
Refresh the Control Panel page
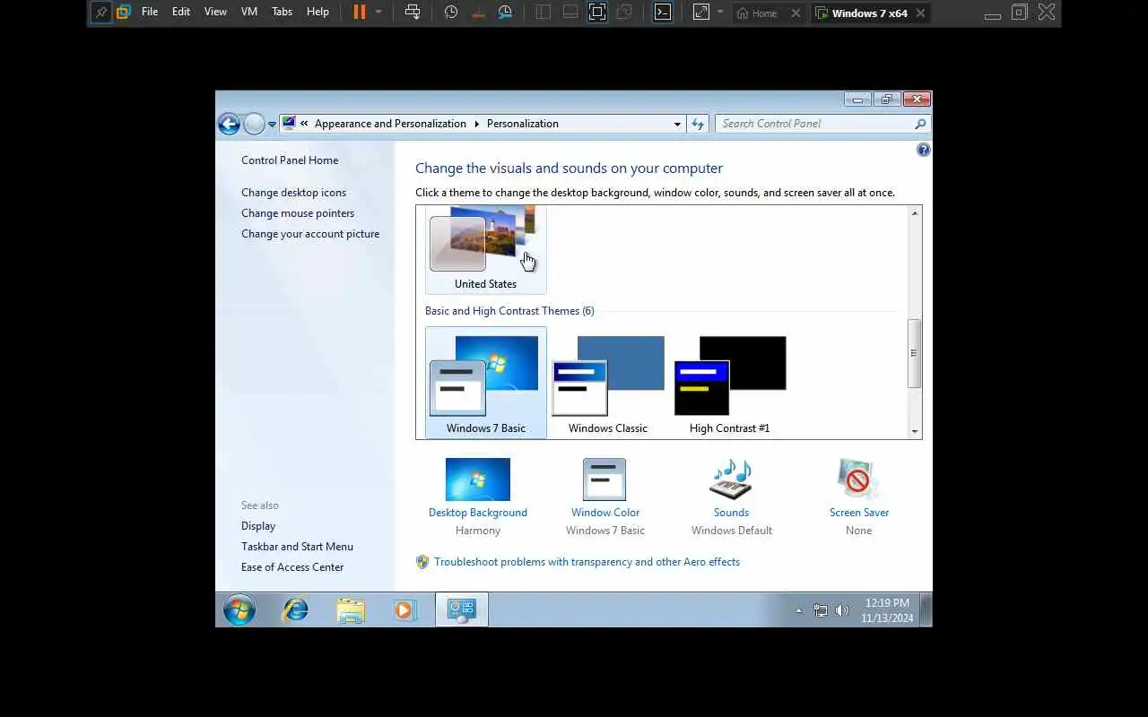pos(698,124)
